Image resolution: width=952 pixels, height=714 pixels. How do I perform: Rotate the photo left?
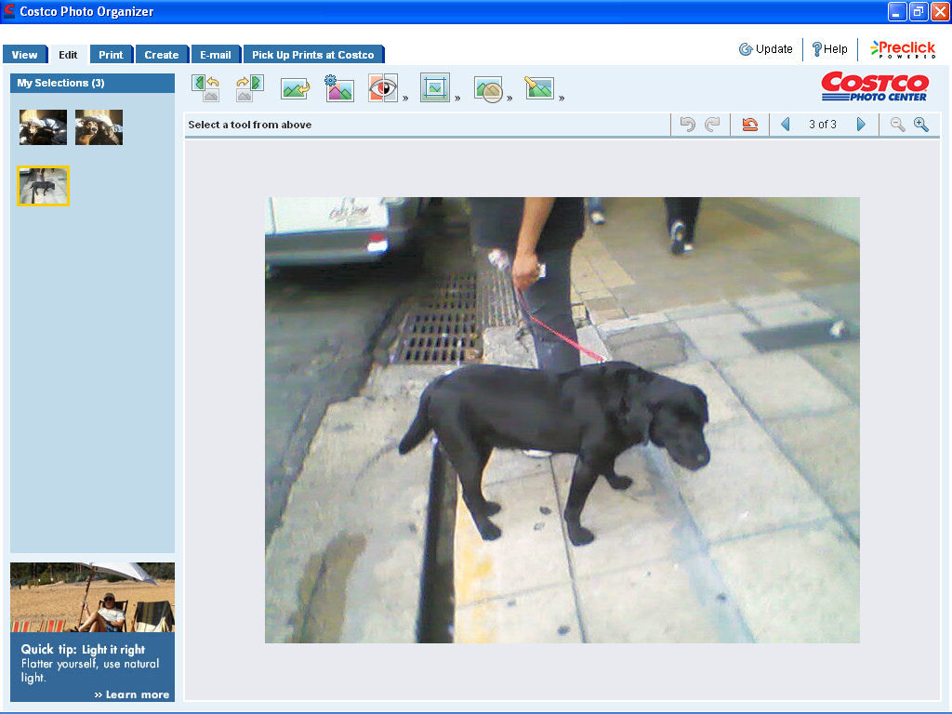[205, 88]
